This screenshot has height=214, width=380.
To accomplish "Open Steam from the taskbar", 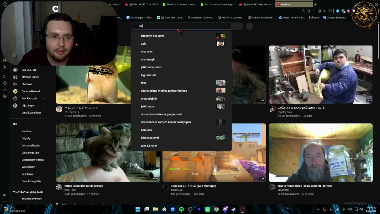I will pos(234,209).
